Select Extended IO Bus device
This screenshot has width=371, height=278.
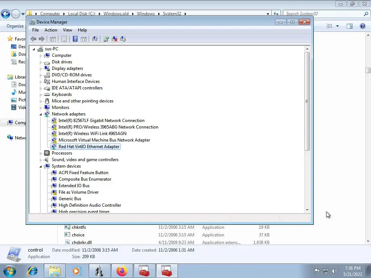click(x=74, y=186)
